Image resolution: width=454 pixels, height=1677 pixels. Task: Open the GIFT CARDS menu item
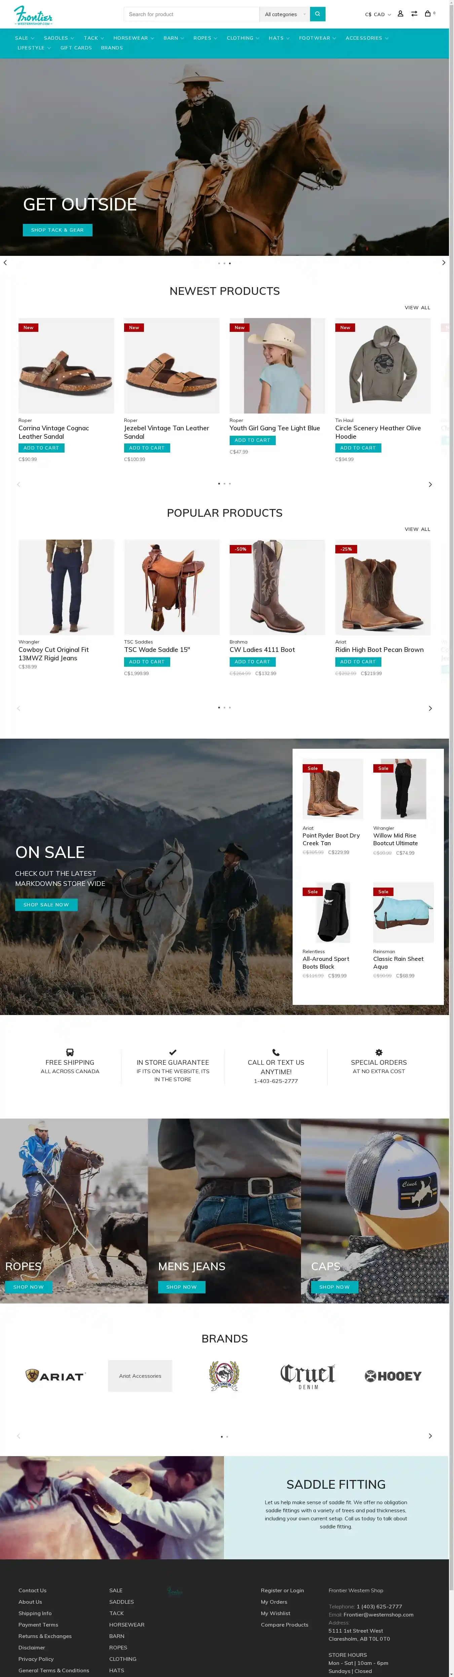(x=76, y=48)
